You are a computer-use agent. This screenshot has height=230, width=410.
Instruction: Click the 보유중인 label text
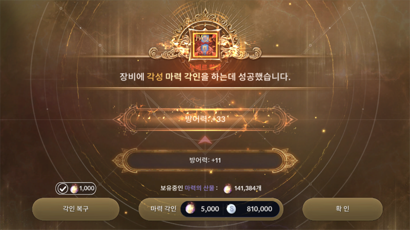point(172,188)
